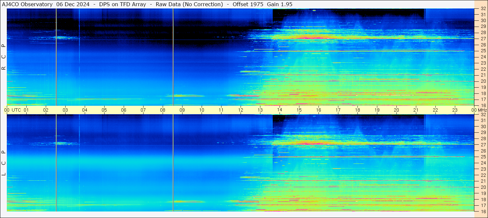Click the 'AJ4CO Observatory' title text
This screenshot has width=488, height=218.
(x=28, y=4)
